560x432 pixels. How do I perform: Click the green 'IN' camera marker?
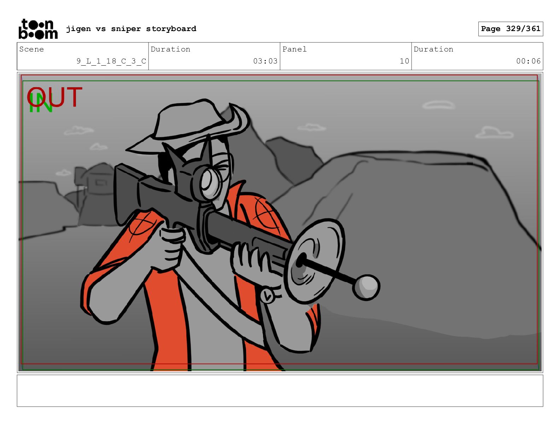coord(40,103)
